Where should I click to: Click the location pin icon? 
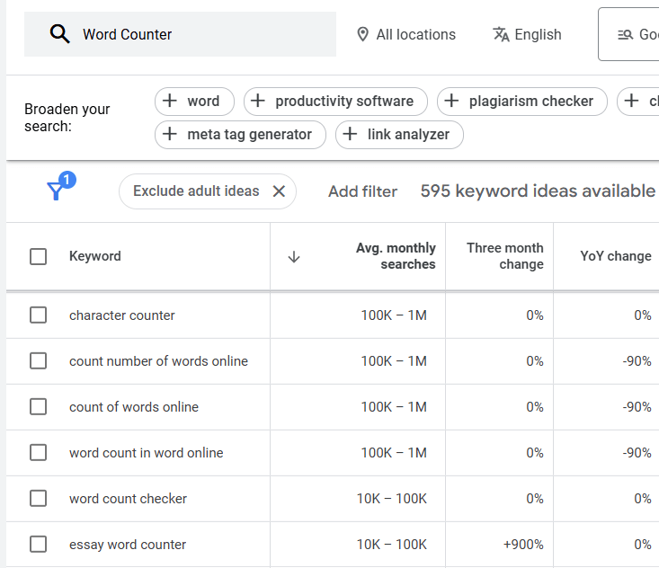pos(362,34)
